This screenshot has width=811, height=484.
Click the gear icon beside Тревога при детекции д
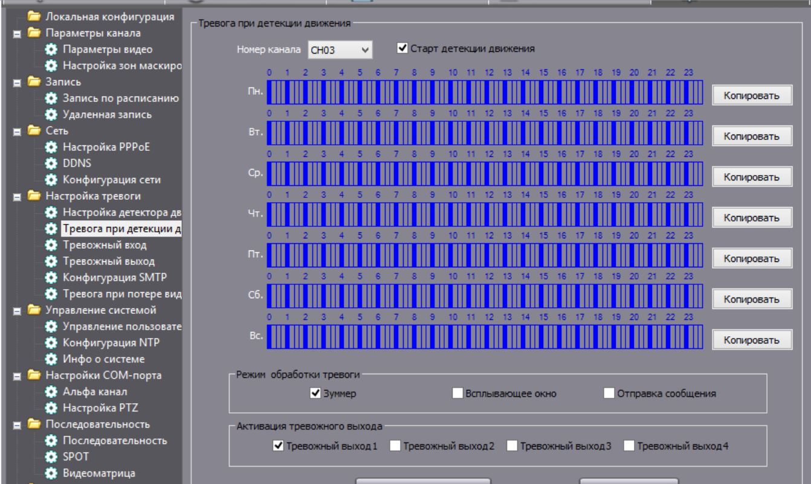[x=53, y=228]
